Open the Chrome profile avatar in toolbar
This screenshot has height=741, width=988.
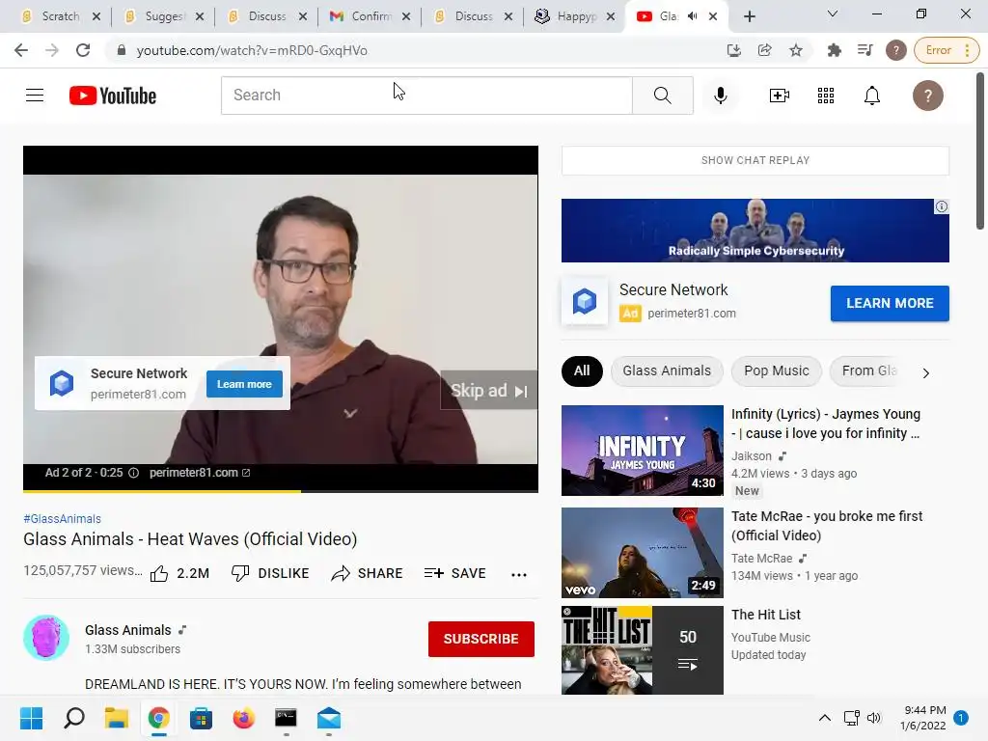pyautogui.click(x=896, y=50)
